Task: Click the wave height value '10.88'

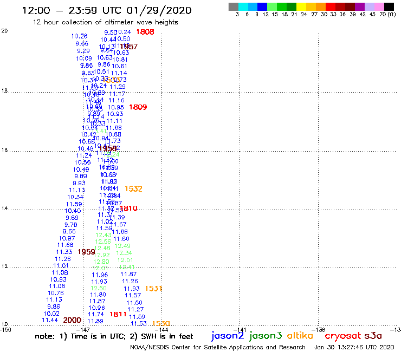Action: pos(114,134)
